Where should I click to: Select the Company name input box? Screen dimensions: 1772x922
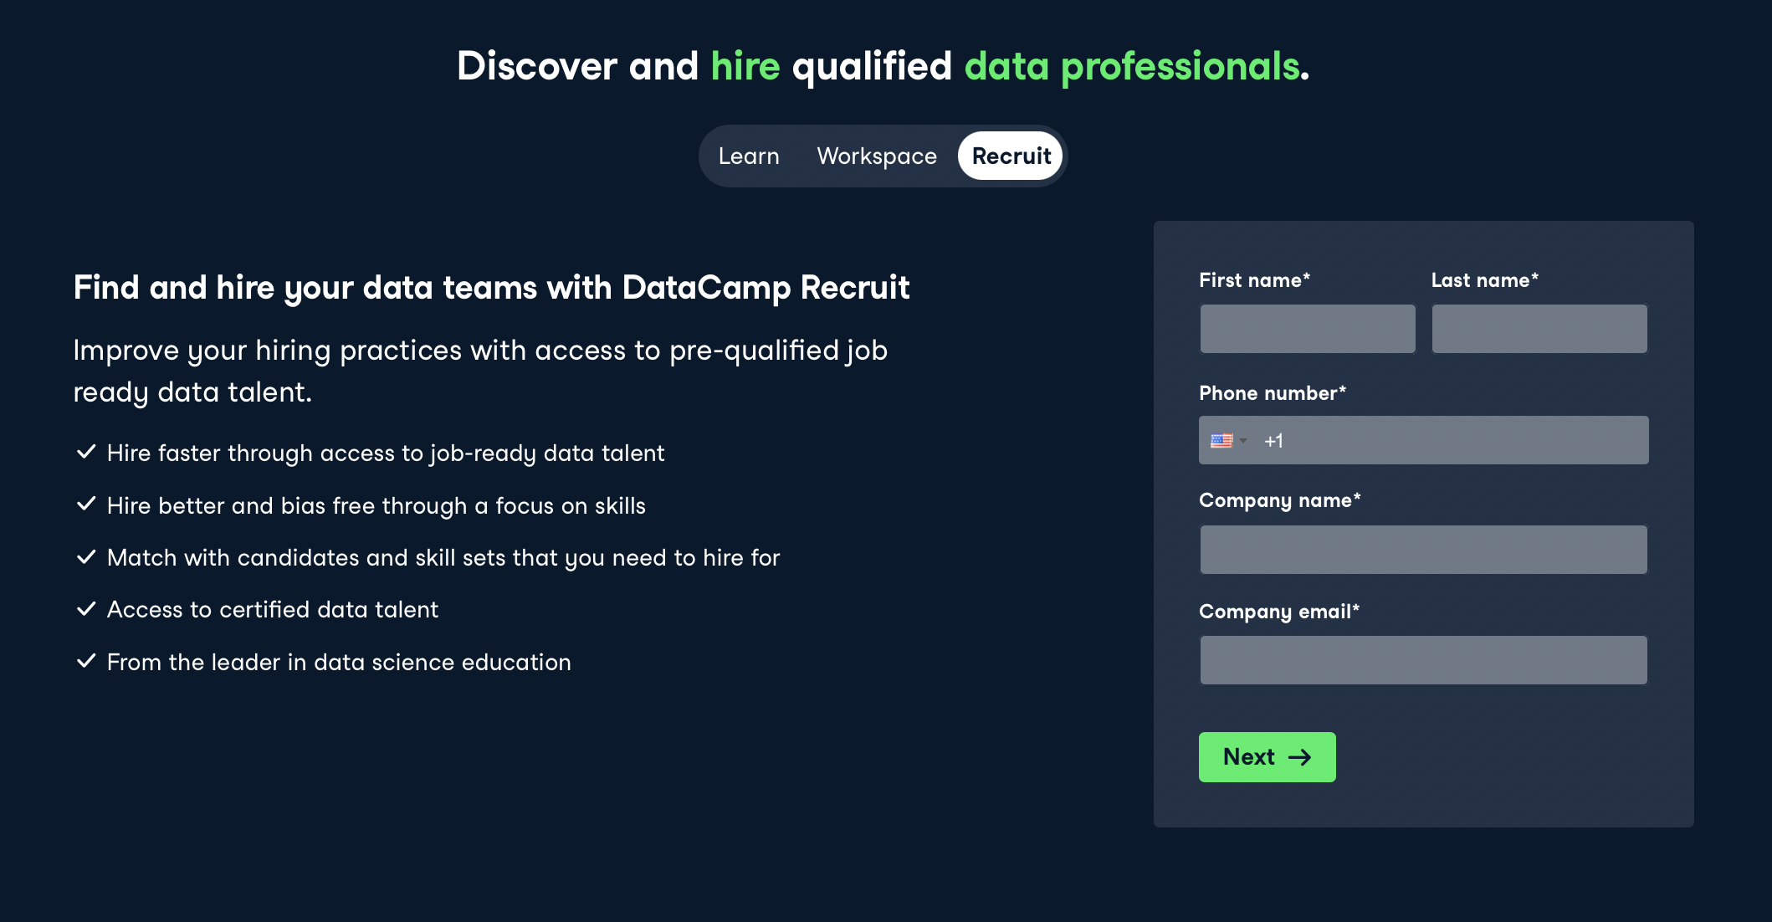click(1423, 550)
